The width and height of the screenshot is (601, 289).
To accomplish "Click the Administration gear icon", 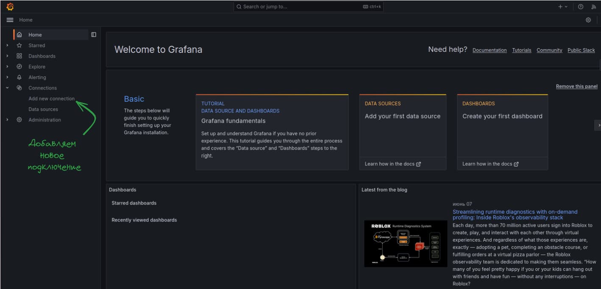I will (19, 119).
